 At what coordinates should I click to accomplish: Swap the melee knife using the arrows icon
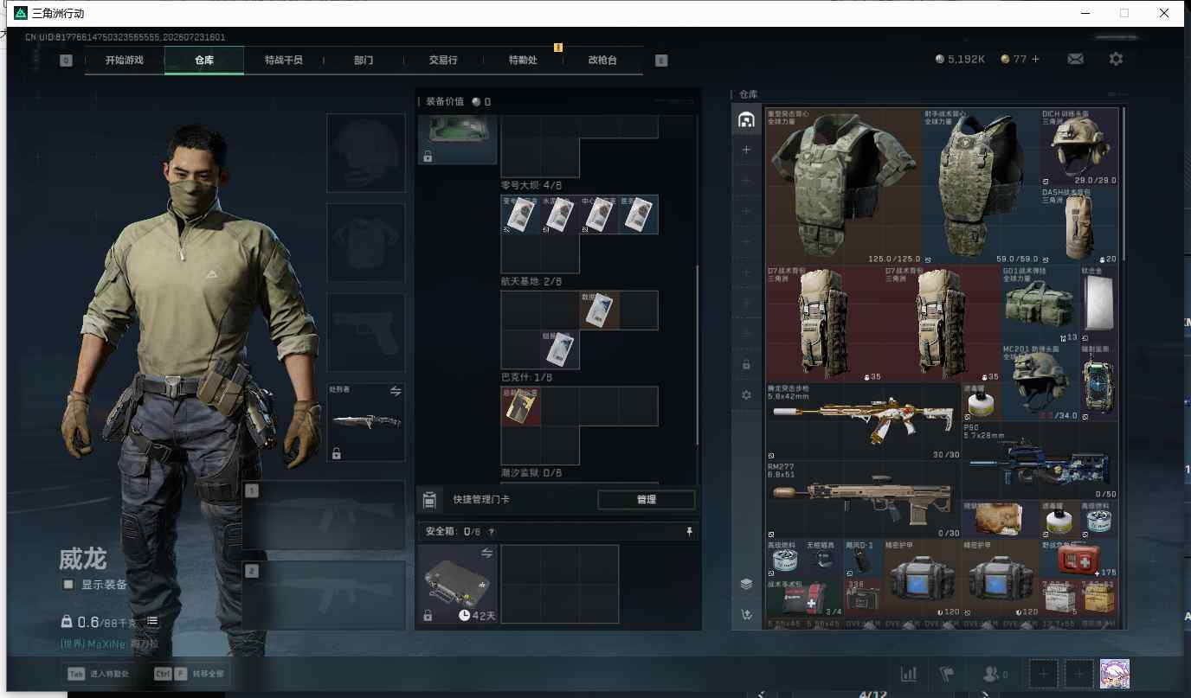pyautogui.click(x=396, y=392)
